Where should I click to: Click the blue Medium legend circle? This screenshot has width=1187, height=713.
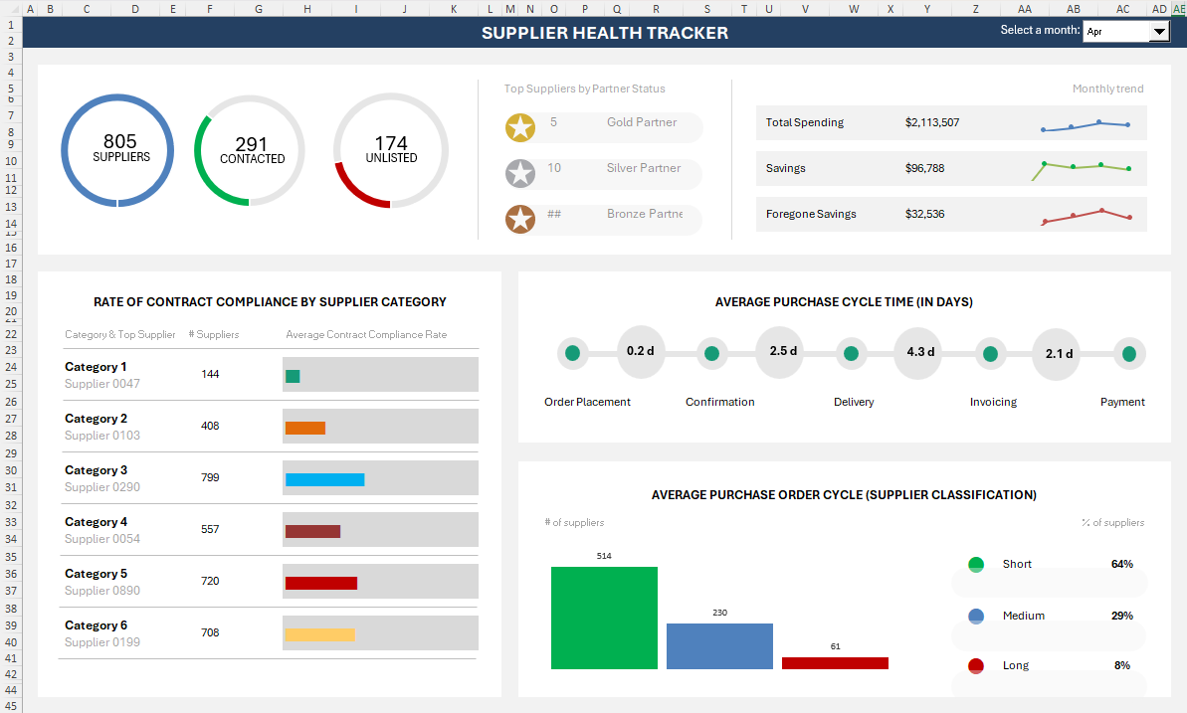click(976, 617)
